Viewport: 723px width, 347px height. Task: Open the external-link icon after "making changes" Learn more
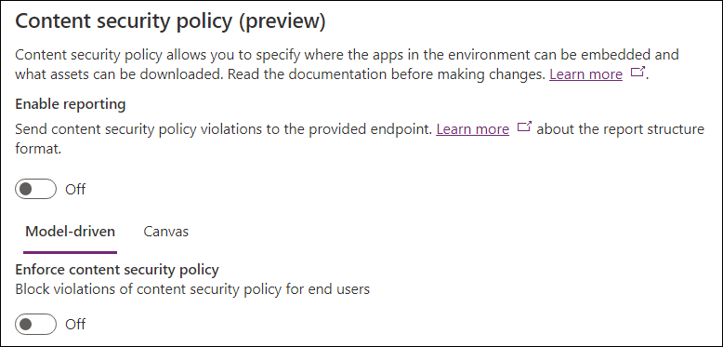638,73
